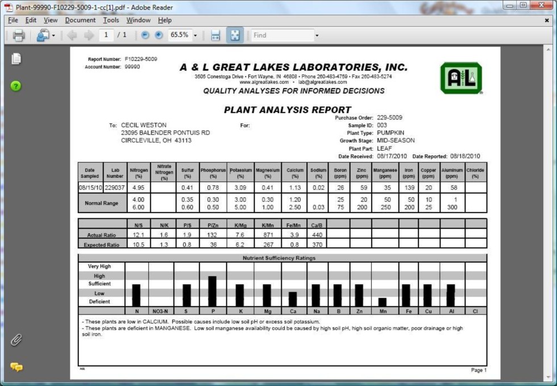Zoom out with the minus button
This screenshot has width=557, height=386.
145,35
